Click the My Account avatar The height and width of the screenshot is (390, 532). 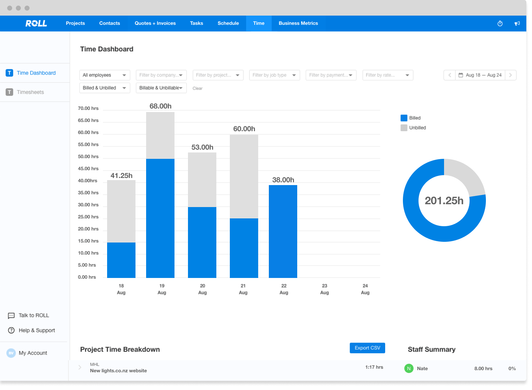pyautogui.click(x=11, y=353)
